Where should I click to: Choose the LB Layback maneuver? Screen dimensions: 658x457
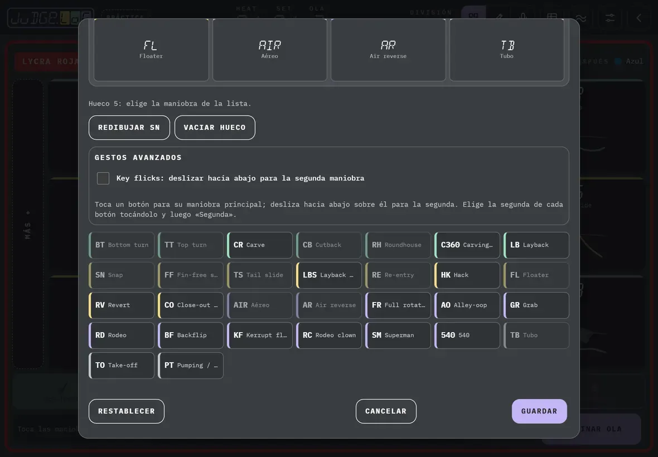click(x=536, y=245)
